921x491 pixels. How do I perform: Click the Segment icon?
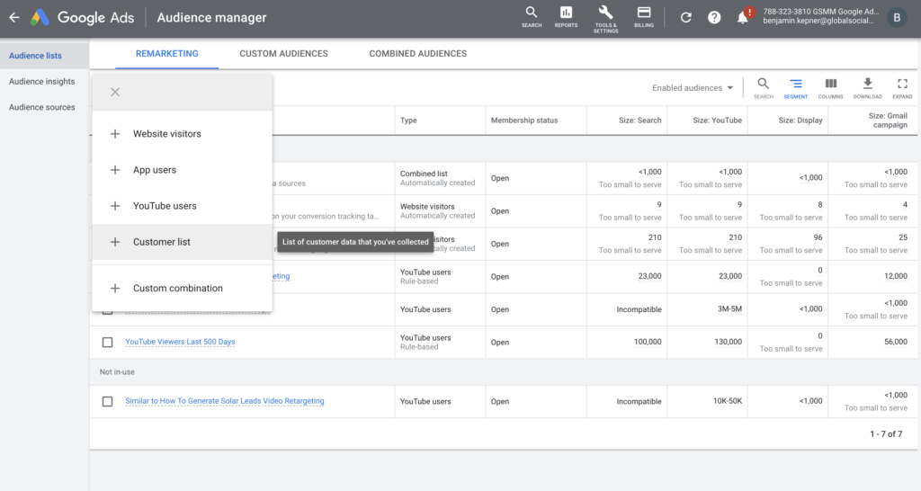tap(796, 88)
